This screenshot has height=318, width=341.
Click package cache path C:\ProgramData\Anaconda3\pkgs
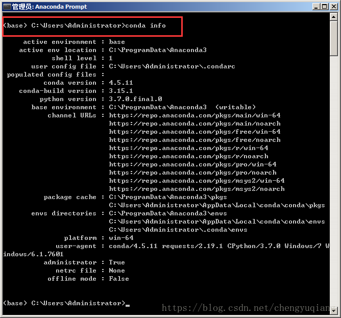click(168, 197)
